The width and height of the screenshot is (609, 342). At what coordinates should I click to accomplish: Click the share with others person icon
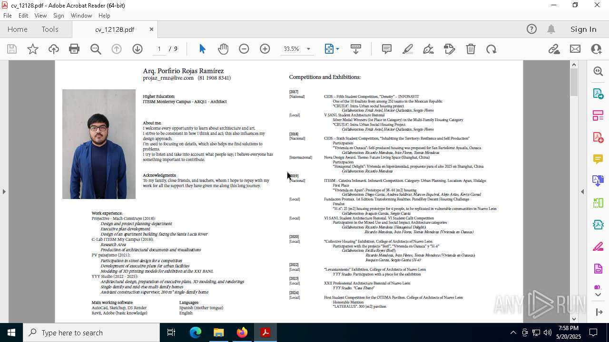596,49
